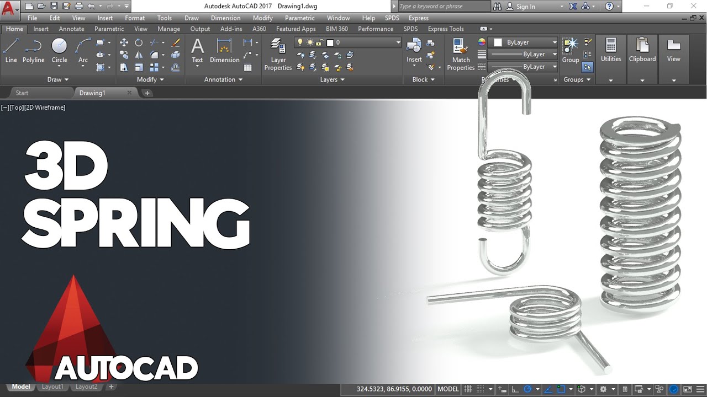Add a new drawing tab with plus
Viewport: 707px width, 397px height.
(x=147, y=93)
